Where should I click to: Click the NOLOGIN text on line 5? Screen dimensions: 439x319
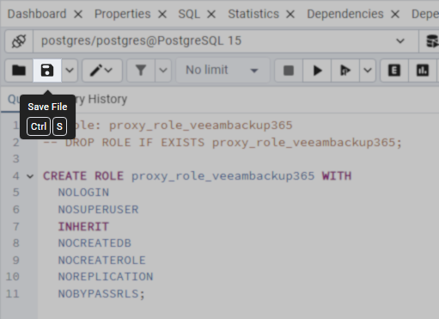pyautogui.click(x=83, y=193)
